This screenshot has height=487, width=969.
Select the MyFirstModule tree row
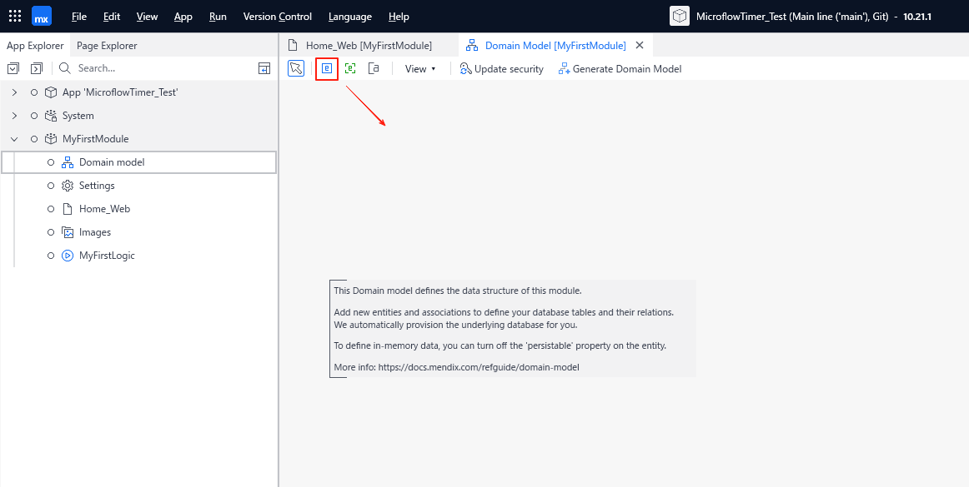pyautogui.click(x=139, y=139)
